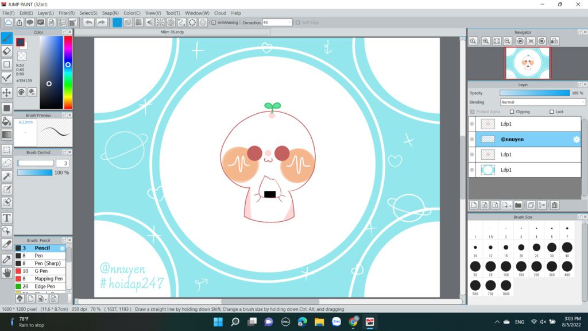Choose the G Pen brush

click(x=40, y=271)
